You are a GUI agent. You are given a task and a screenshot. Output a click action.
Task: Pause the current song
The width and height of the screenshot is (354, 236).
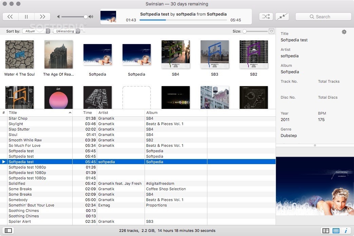(26, 17)
